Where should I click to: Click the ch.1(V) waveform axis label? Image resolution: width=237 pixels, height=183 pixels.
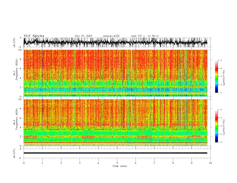coord(14,42)
